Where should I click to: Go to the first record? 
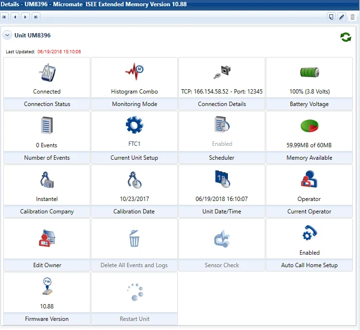(x=4, y=17)
